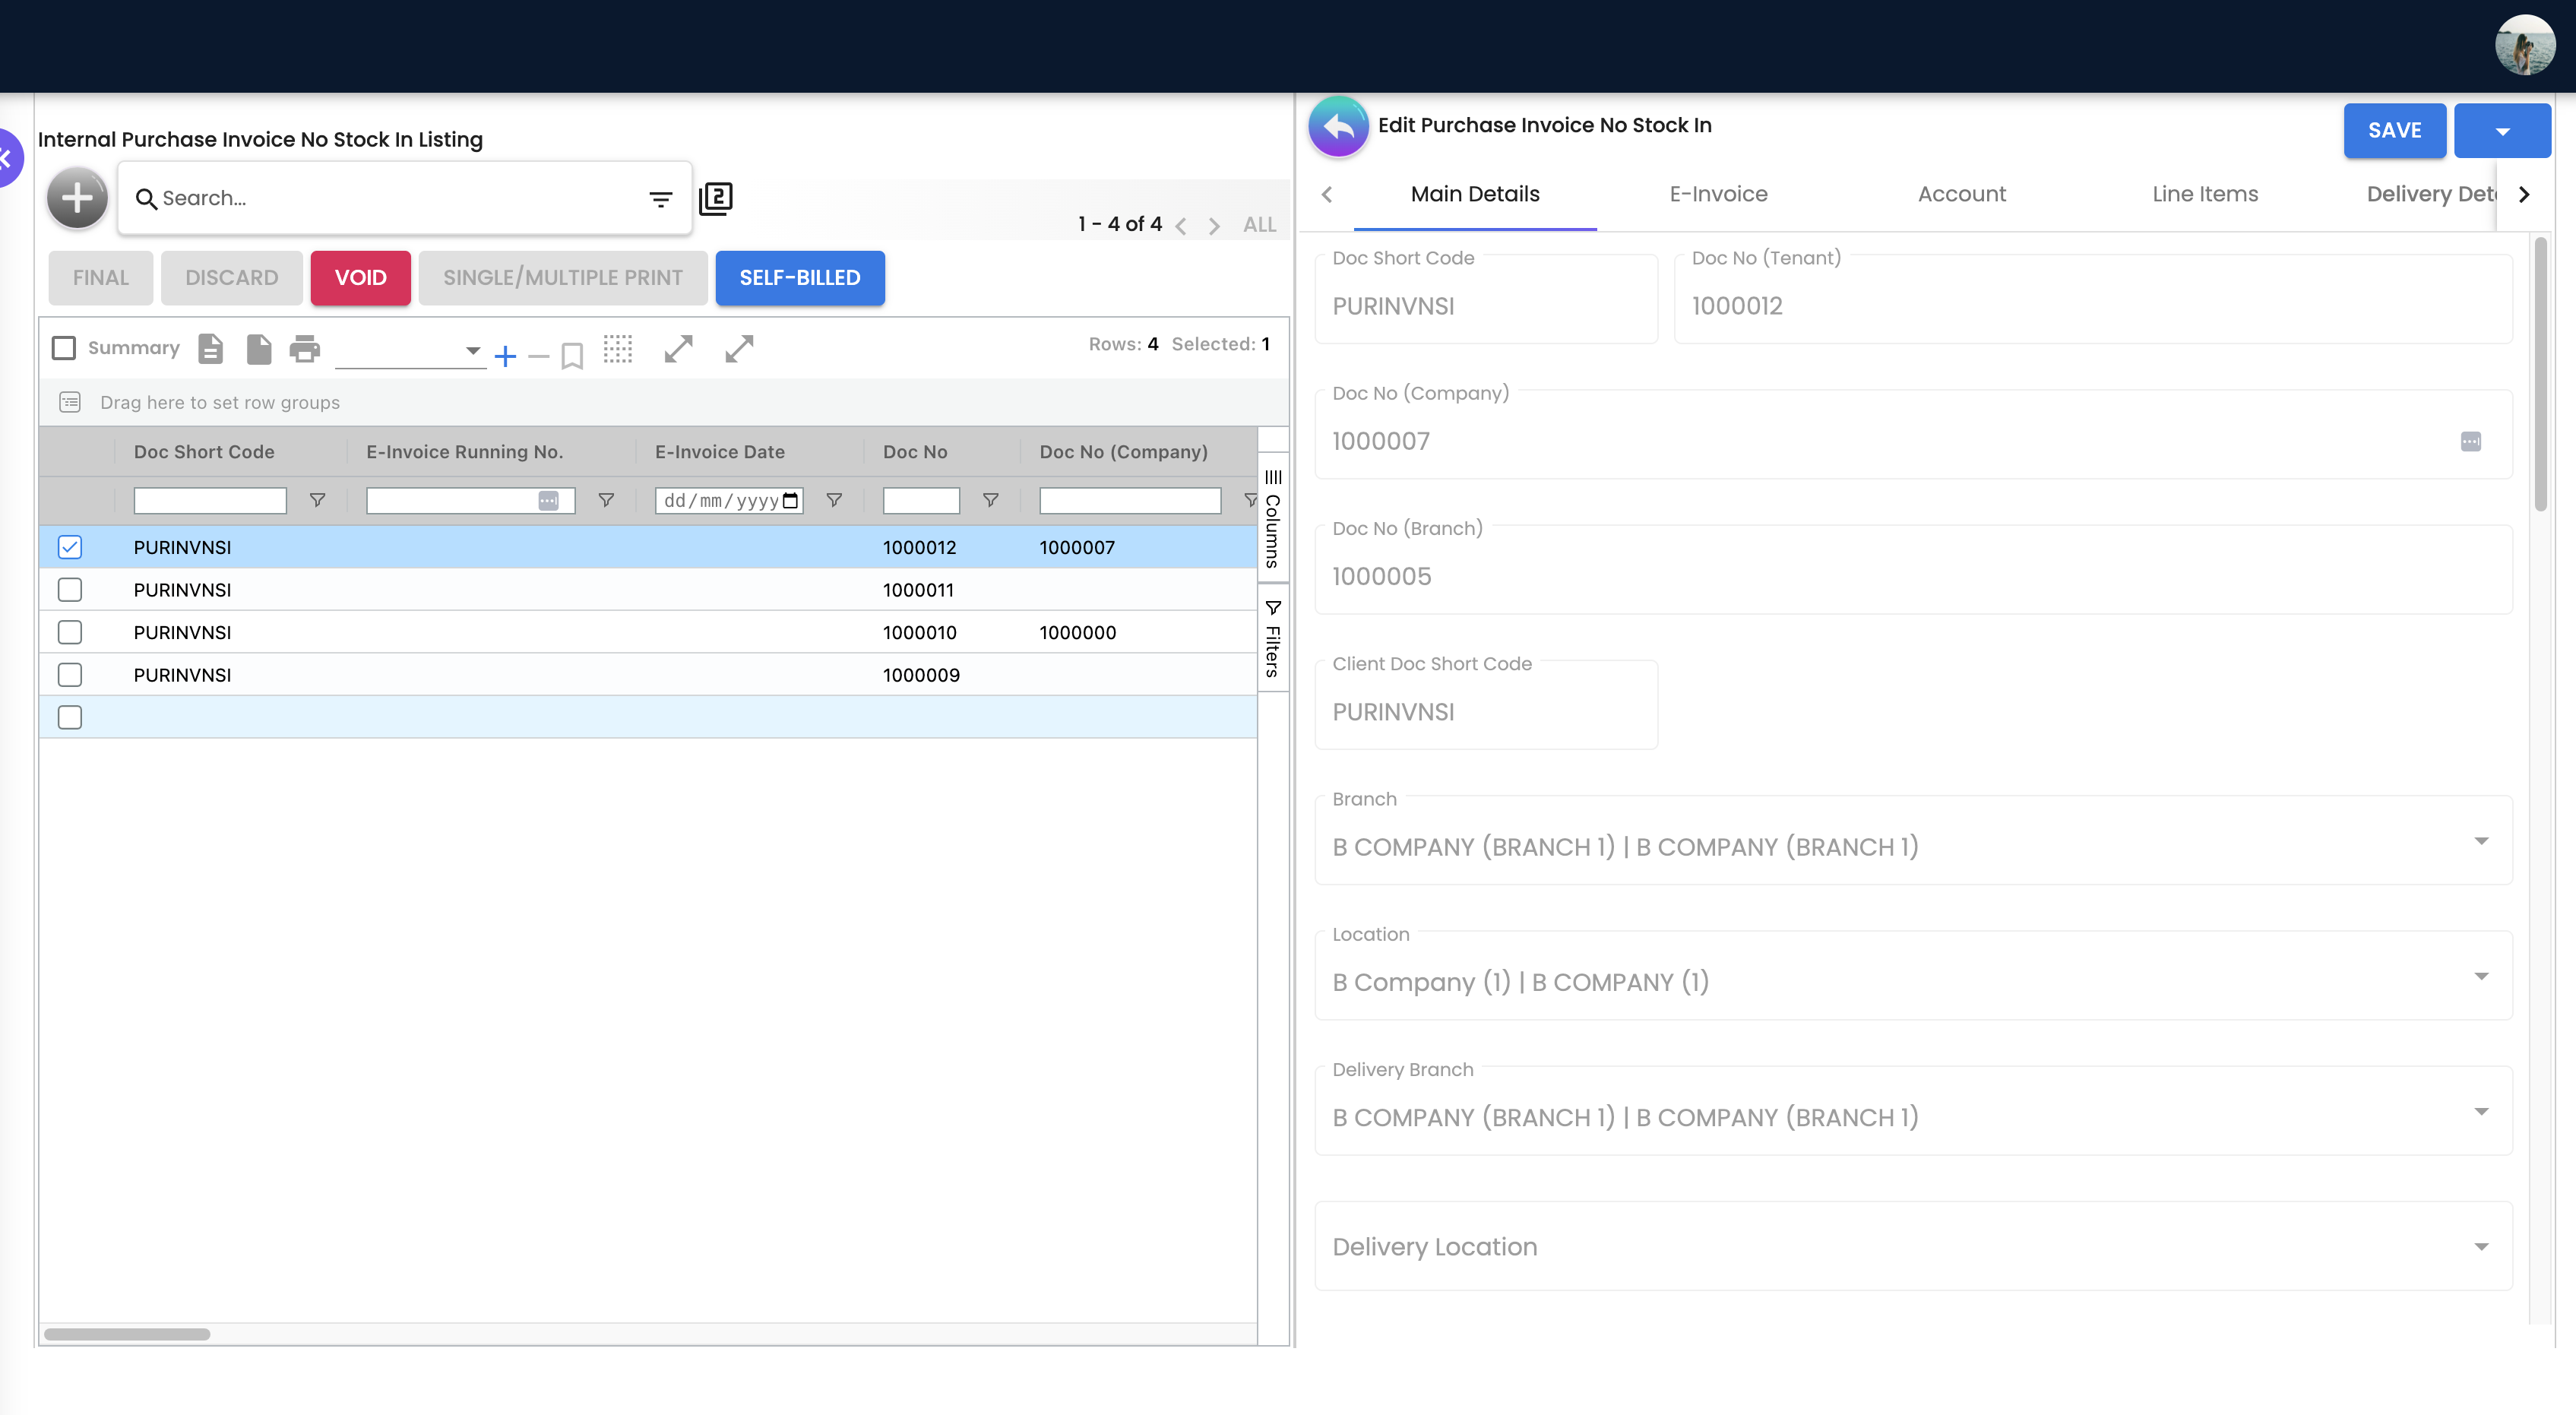This screenshot has height=1415, width=2576.
Task: Check the row with Doc No 1000011
Action: coord(70,590)
